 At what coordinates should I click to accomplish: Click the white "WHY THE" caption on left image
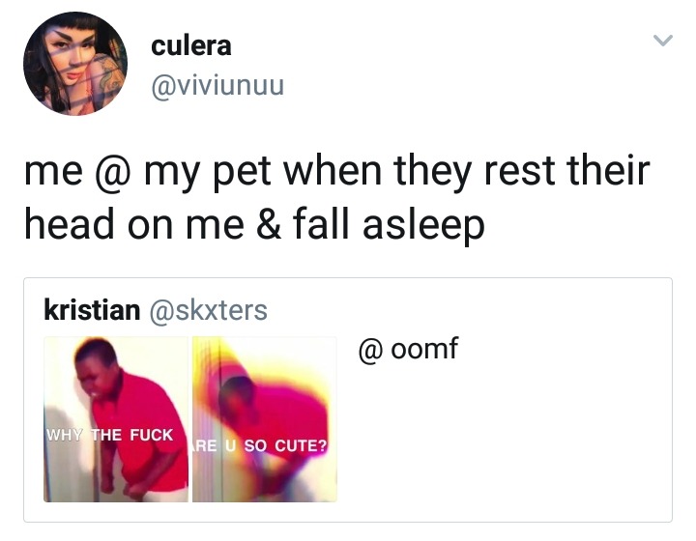tap(82, 435)
